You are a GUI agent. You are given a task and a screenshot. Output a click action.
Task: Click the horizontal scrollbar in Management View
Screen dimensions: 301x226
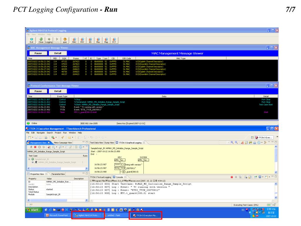(x=57, y=168)
